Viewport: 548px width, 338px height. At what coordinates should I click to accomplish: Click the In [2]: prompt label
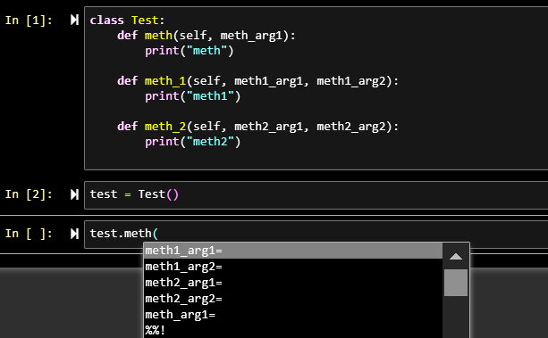[29, 194]
